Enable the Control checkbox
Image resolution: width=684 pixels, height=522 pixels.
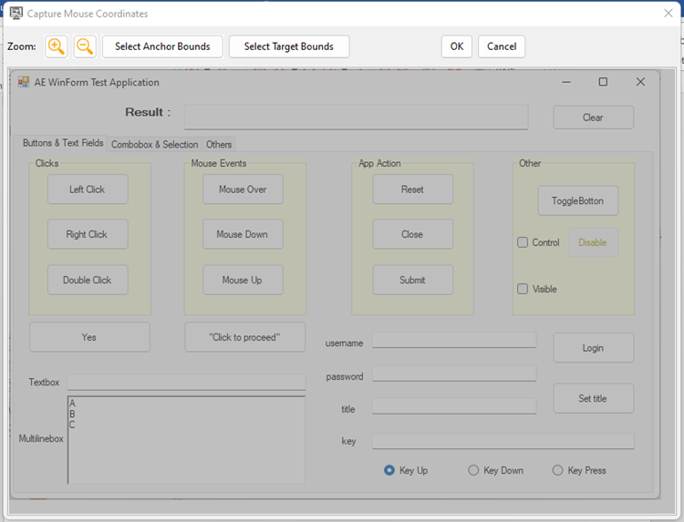523,242
